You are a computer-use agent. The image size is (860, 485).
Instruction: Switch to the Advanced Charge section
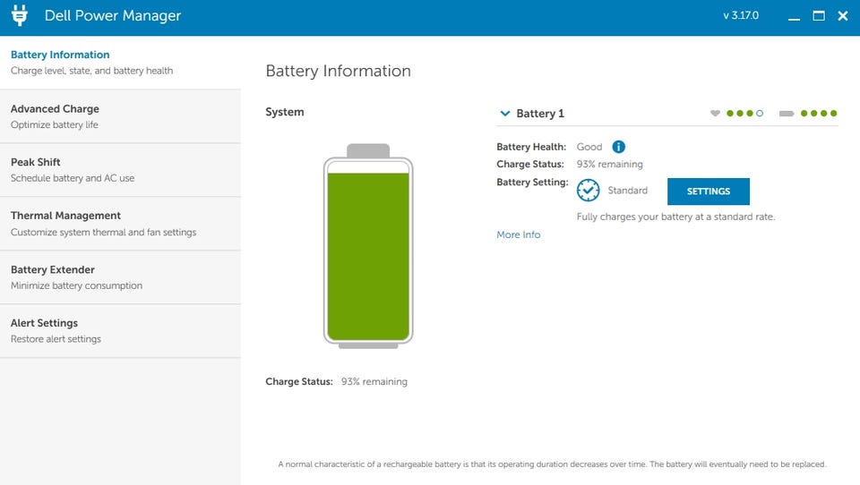pos(120,116)
